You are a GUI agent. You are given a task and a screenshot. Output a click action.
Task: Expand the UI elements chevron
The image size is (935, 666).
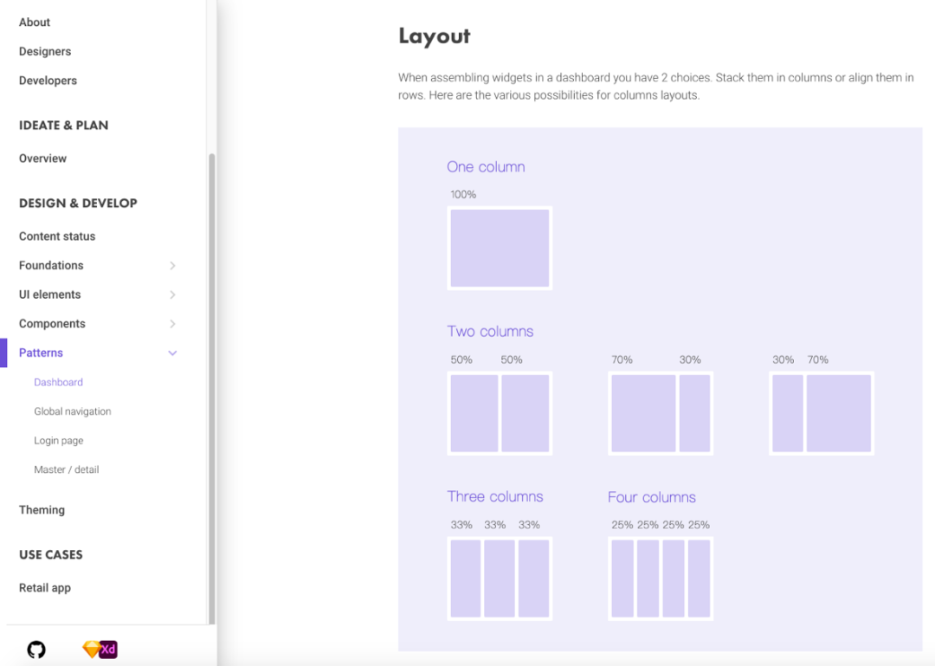[x=172, y=295]
